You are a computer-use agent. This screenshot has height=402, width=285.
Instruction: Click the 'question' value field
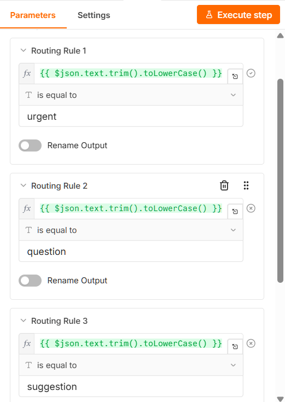(131, 251)
